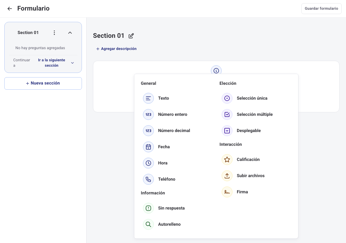Click the 'Agregar descripción' link
Viewport: 346px width, 243px height.
(x=116, y=49)
